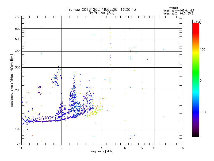Screen dimensions: 214x161
Task: Click the 'Phases' heading text
Action: coord(173,8)
